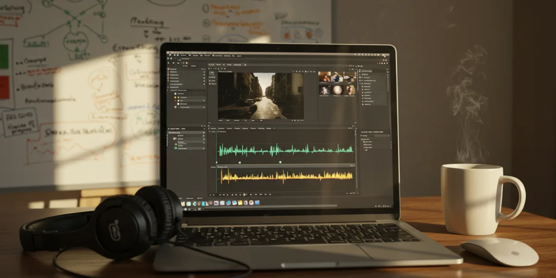The width and height of the screenshot is (556, 278).
Task: Open the leftmost icon in the macOS dock
Action: pyautogui.click(x=183, y=203)
